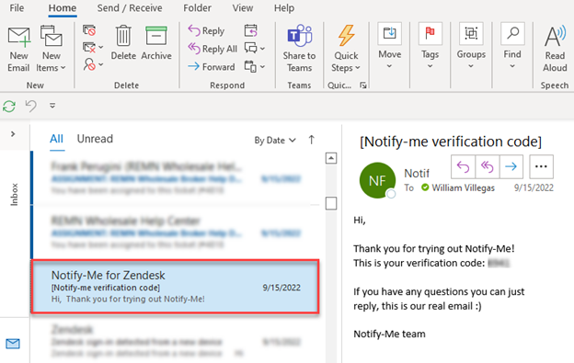Reverse the sort order arrow
The image size is (574, 363).
tap(311, 140)
